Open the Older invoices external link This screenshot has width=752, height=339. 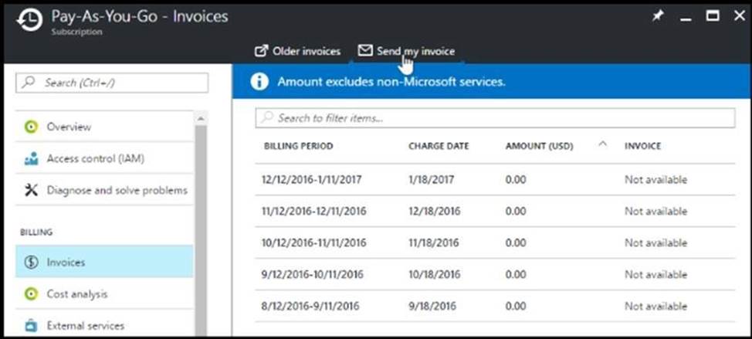coord(297,52)
